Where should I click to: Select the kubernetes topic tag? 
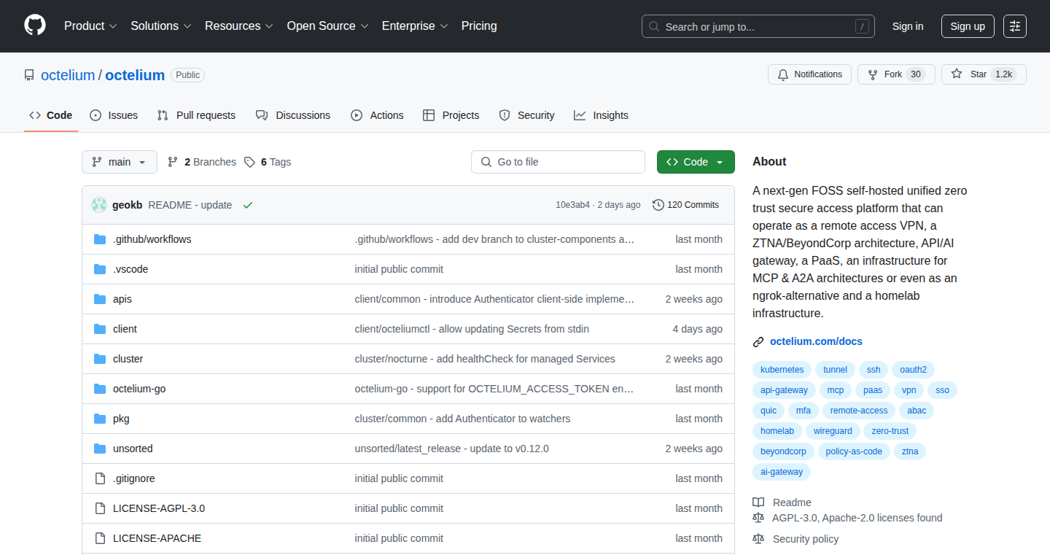[782, 370]
